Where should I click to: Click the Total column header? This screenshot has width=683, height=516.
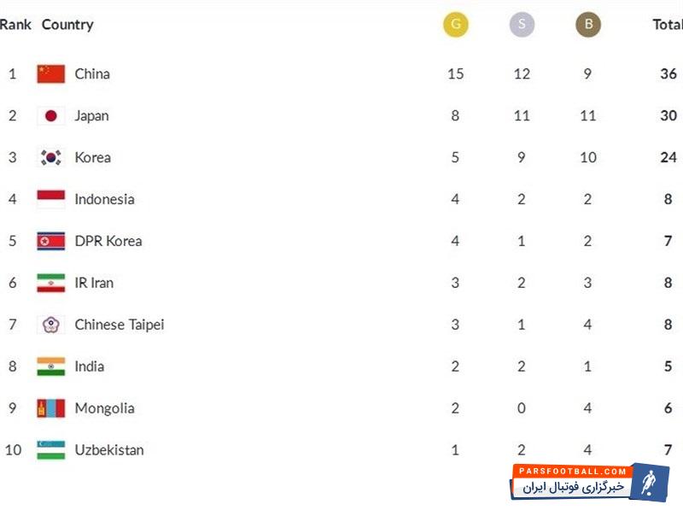tap(668, 25)
